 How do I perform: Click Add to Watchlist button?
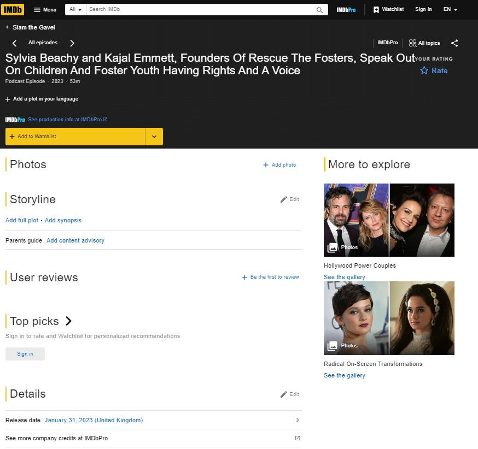coord(75,137)
